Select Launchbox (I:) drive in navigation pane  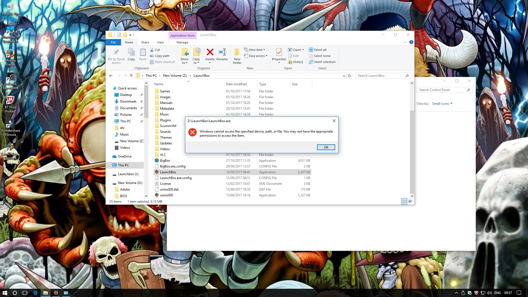[128, 174]
